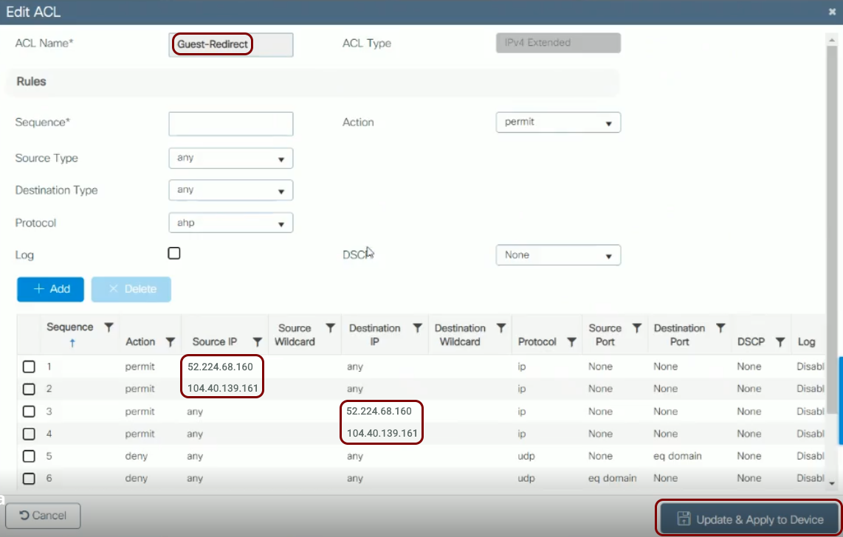Click into the Sequence input field
Image resolution: width=843 pixels, height=537 pixels.
coord(230,124)
